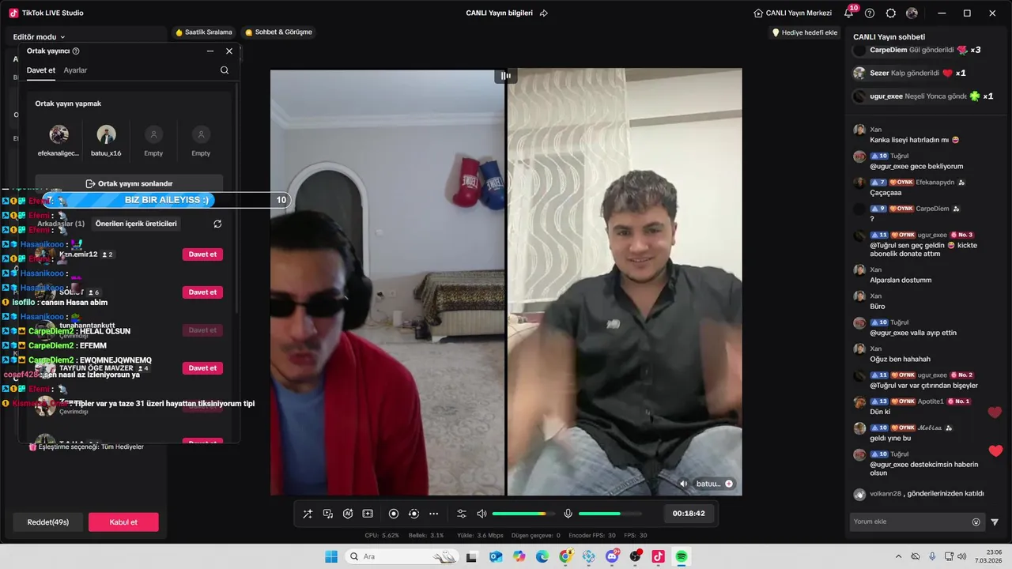Click Davet et for Kzn.emir12
The height and width of the screenshot is (569, 1012).
(x=202, y=254)
